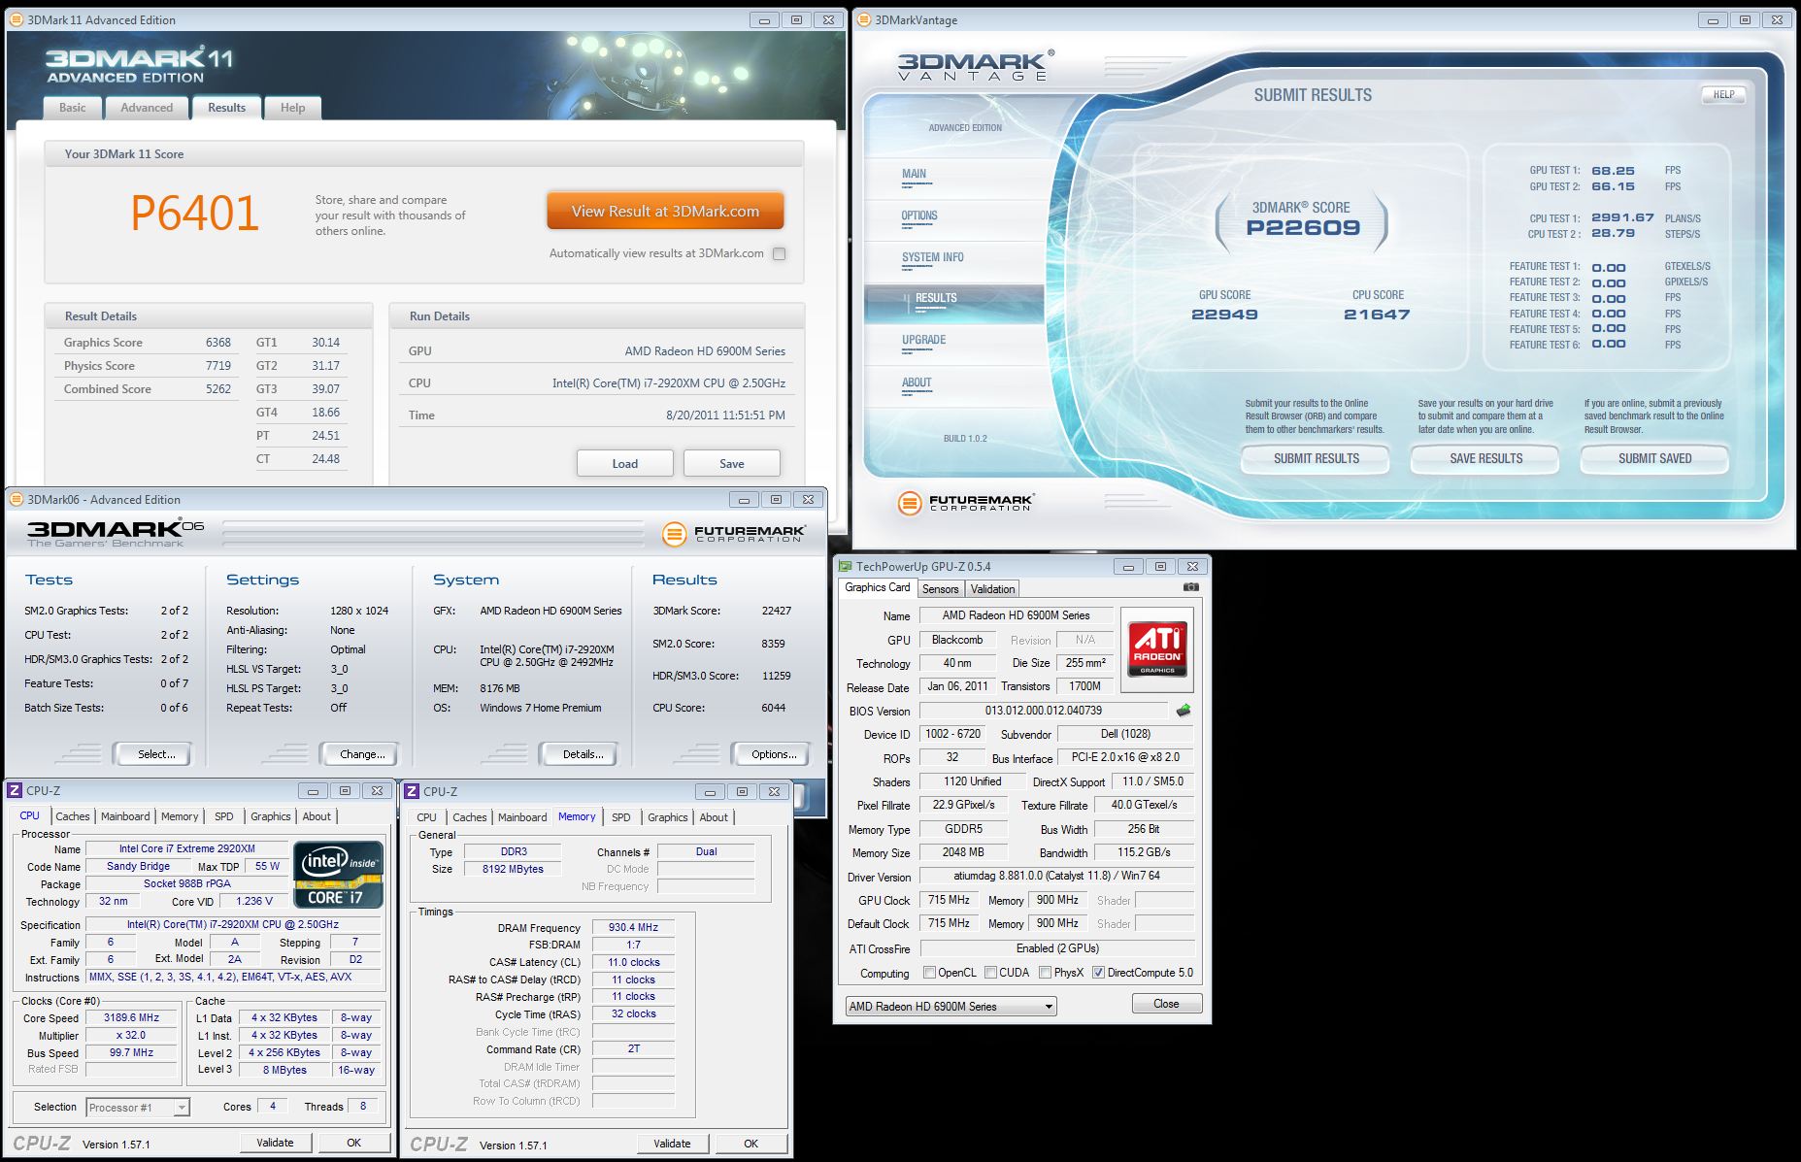Image resolution: width=1801 pixels, height=1162 pixels.
Task: Open the Validation tab in GPU-Z
Action: coord(992,589)
